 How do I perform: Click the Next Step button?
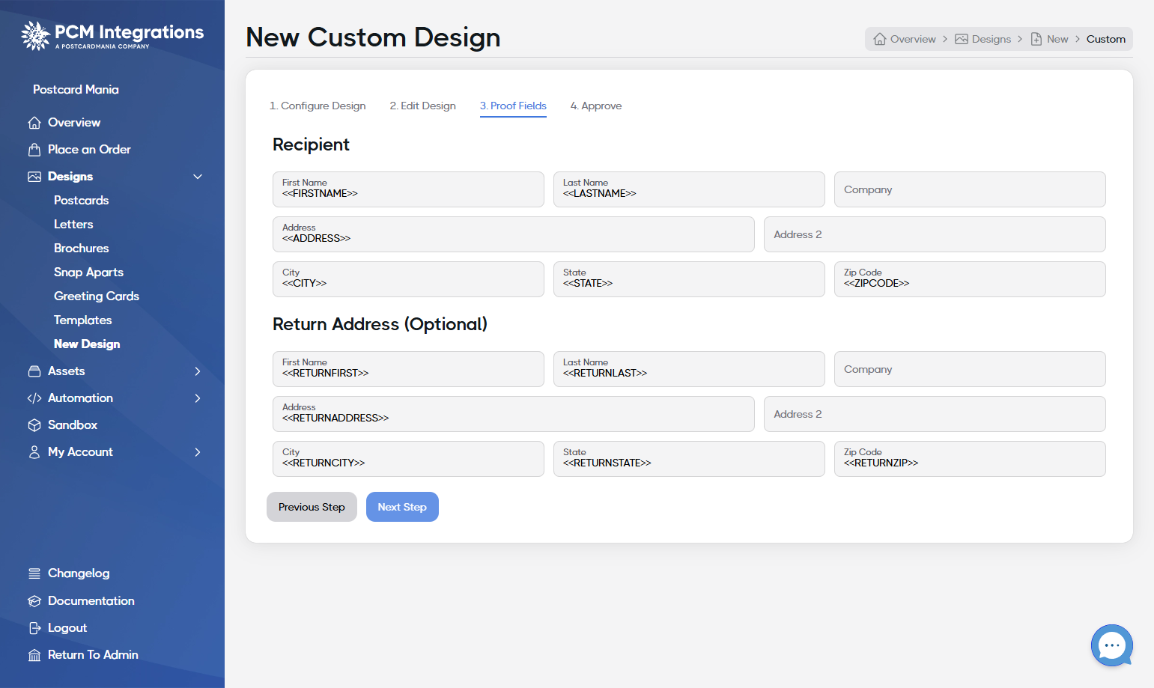[402, 507]
